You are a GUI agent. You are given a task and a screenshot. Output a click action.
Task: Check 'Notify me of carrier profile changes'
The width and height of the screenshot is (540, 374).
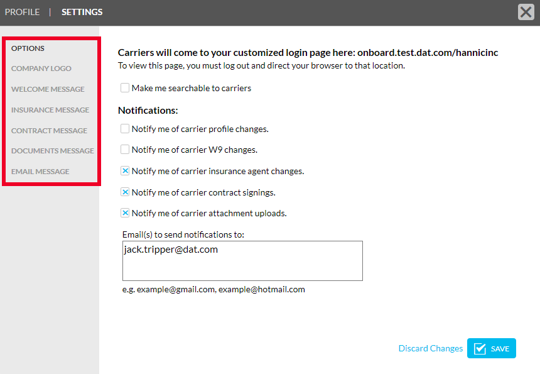click(x=124, y=128)
